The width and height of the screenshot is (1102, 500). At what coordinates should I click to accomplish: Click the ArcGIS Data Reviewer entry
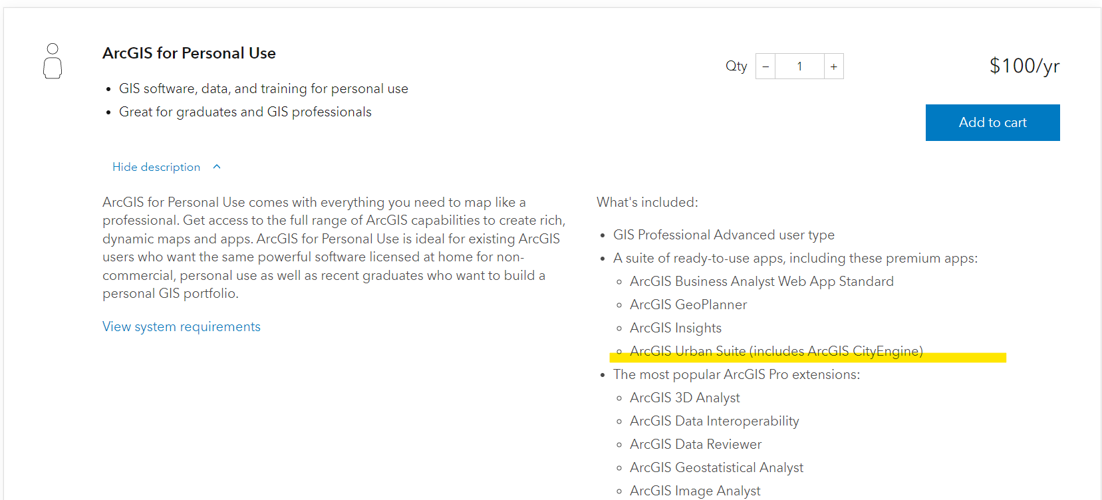696,444
